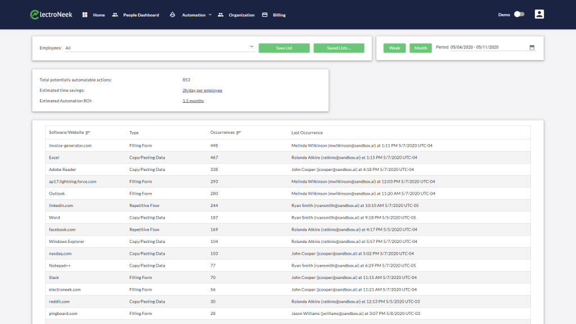Select the invoice-generator.com row
576x324 pixels.
(287, 146)
